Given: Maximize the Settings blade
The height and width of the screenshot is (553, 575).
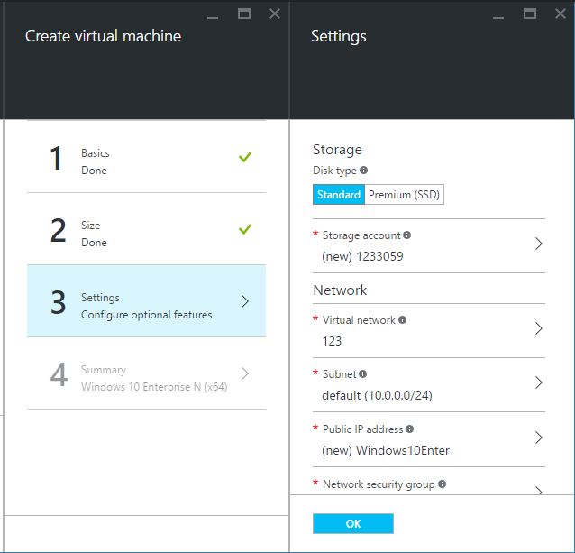Looking at the screenshot, I should (530, 14).
